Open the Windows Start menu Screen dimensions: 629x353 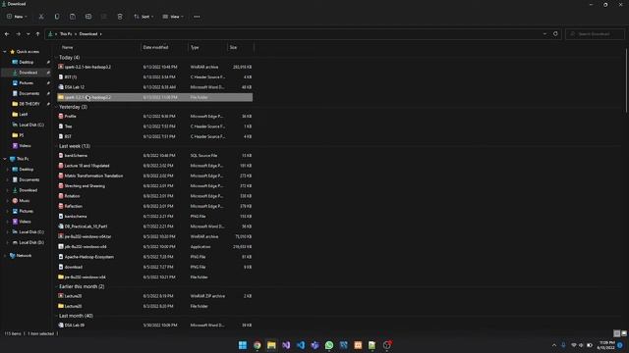(x=243, y=345)
